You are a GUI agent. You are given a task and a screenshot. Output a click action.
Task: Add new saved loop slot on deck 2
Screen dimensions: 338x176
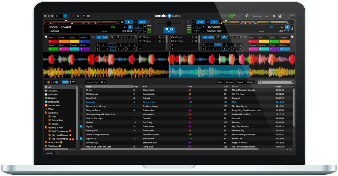click(173, 45)
